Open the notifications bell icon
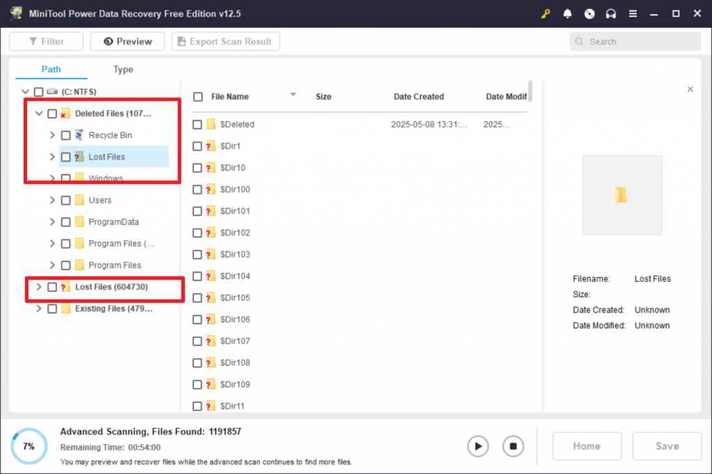This screenshot has width=712, height=474. click(x=567, y=13)
